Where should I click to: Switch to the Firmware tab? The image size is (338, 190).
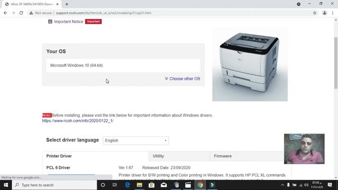(x=247, y=156)
